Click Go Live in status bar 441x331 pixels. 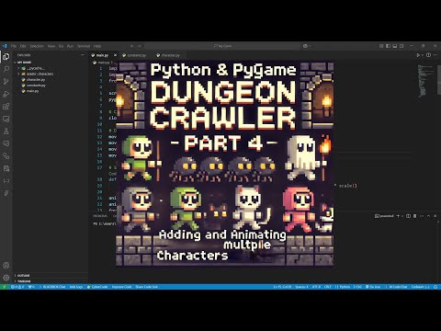point(373,287)
